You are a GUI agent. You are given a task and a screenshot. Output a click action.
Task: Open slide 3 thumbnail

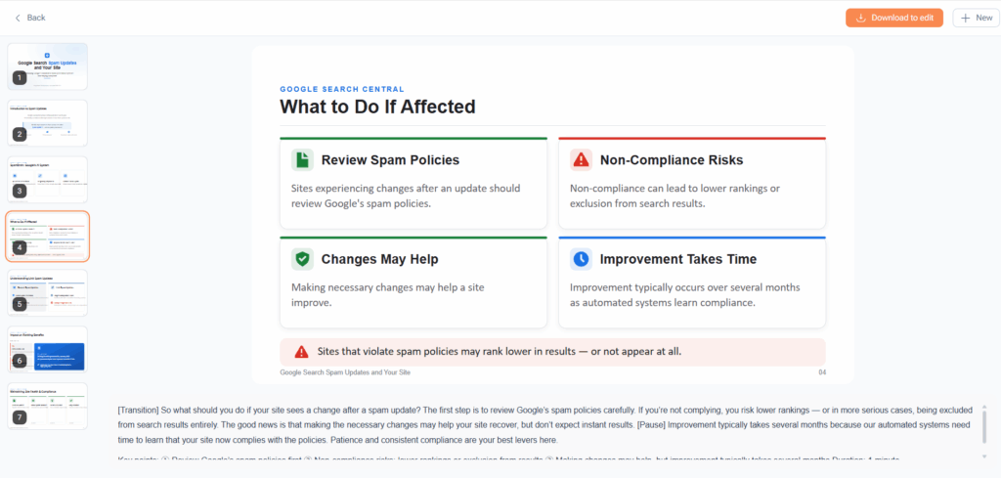pyautogui.click(x=48, y=179)
